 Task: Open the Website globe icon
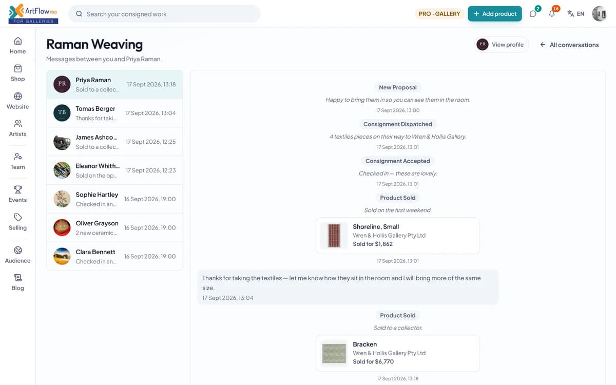coord(17,97)
